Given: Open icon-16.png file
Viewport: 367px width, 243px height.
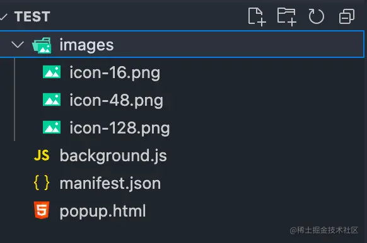Looking at the screenshot, I should click(x=115, y=73).
